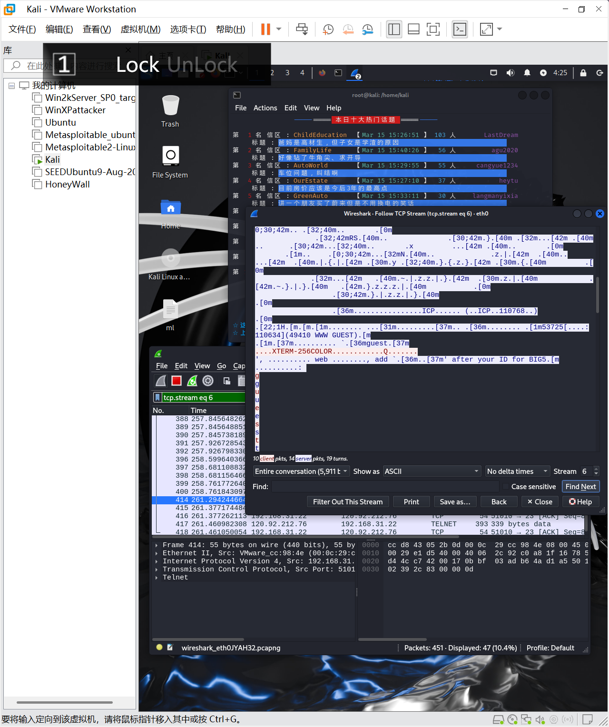Click the Stream number spinner arrows
This screenshot has height=727, width=609.
pos(596,472)
